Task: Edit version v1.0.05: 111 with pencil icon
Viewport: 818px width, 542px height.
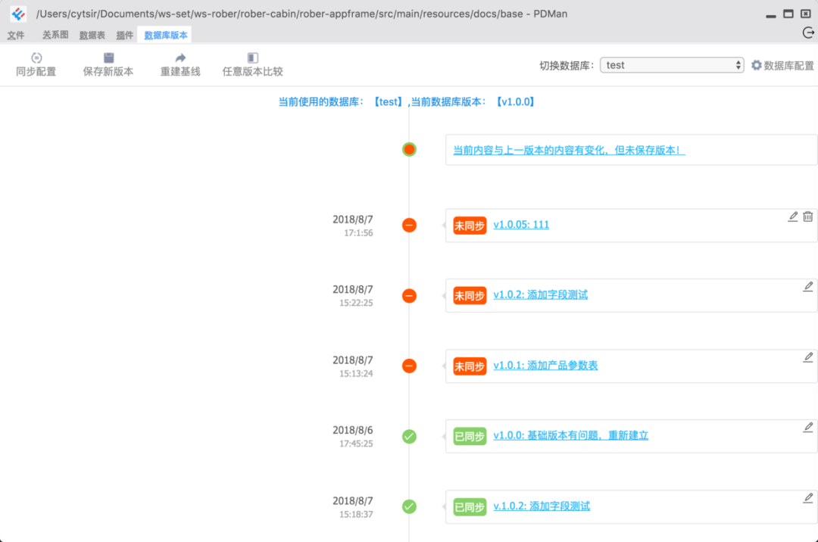Action: click(x=792, y=216)
